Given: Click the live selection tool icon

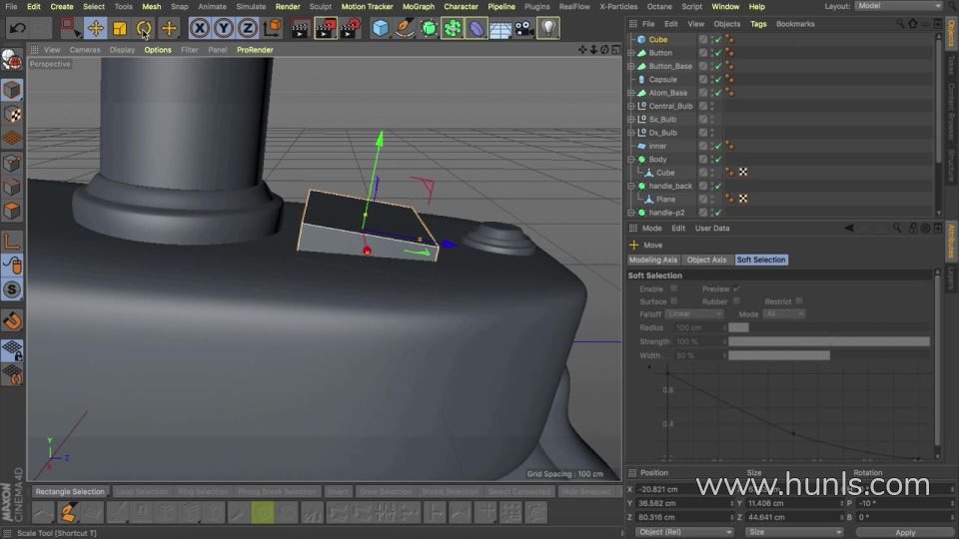Looking at the screenshot, I should [70, 28].
